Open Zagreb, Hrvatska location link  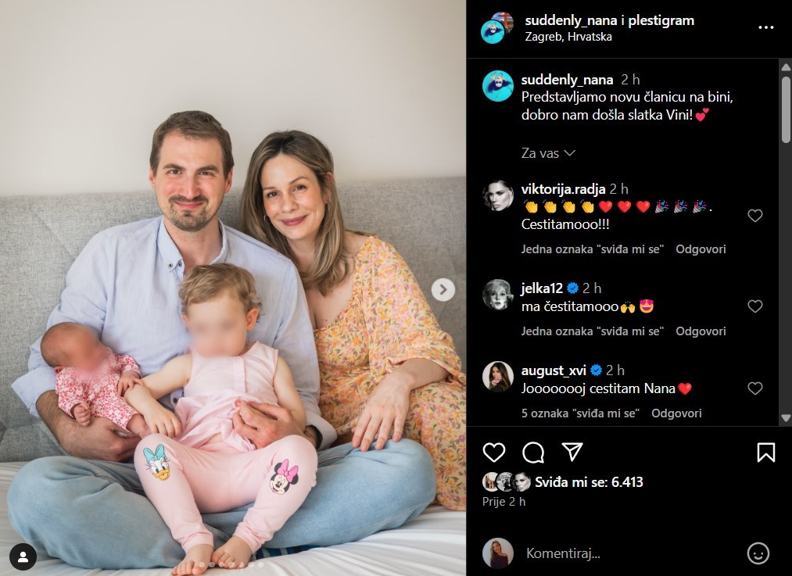[568, 37]
